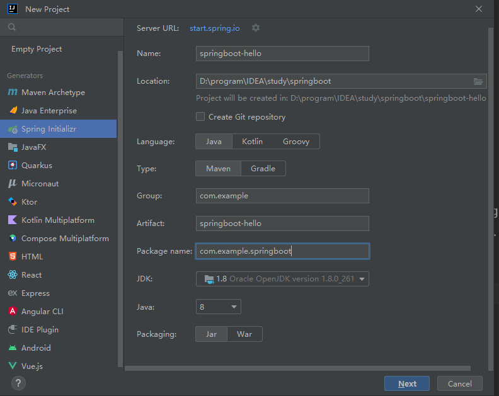Image resolution: width=499 pixels, height=396 pixels.
Task: Click the Cancel button
Action: [x=459, y=383]
